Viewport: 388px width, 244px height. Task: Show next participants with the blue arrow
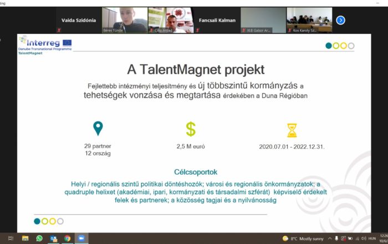pyautogui.click(x=340, y=20)
